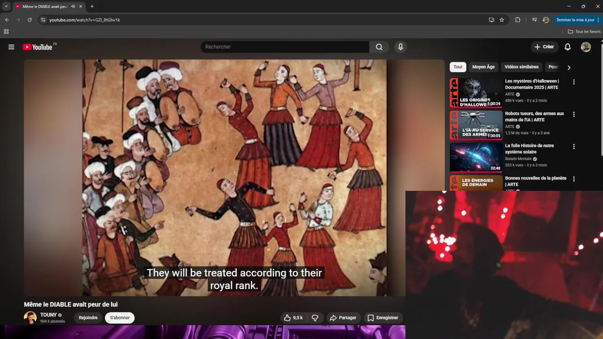Viewport: 603px width, 339px height.
Task: Click the Créer button
Action: pyautogui.click(x=544, y=47)
